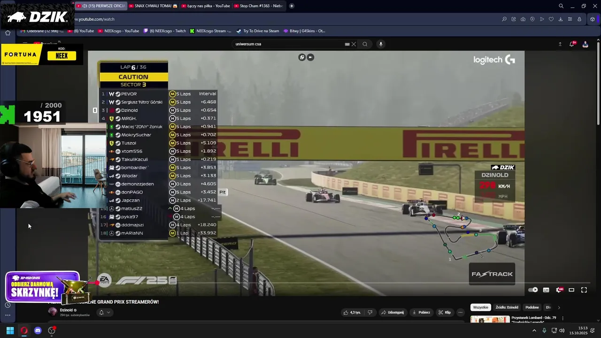Open the Opera extensions cube icon

[593, 19]
